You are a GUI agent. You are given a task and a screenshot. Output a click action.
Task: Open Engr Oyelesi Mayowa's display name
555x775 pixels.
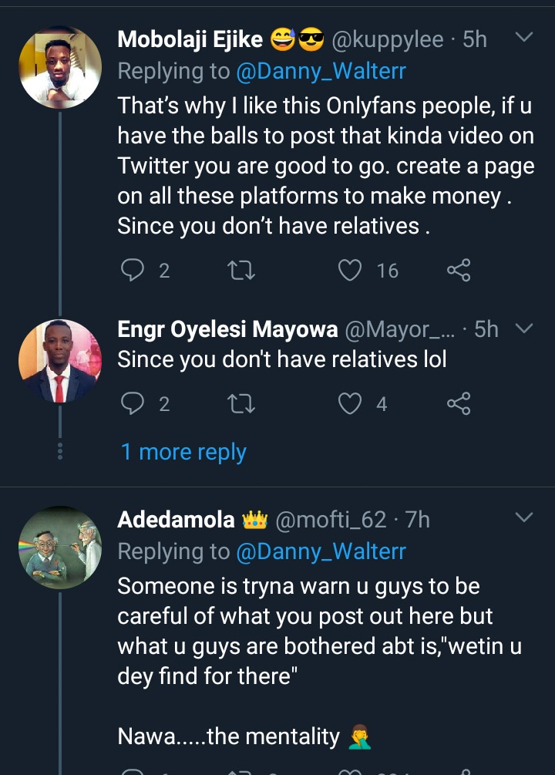coord(227,330)
